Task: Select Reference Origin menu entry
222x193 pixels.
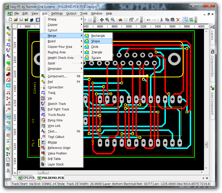Action: [x=62, y=148]
